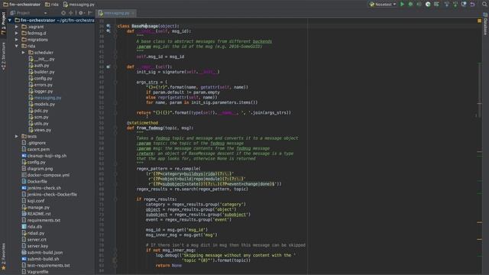
Task: Open Search Everywhere magnifier
Action: 484,5
